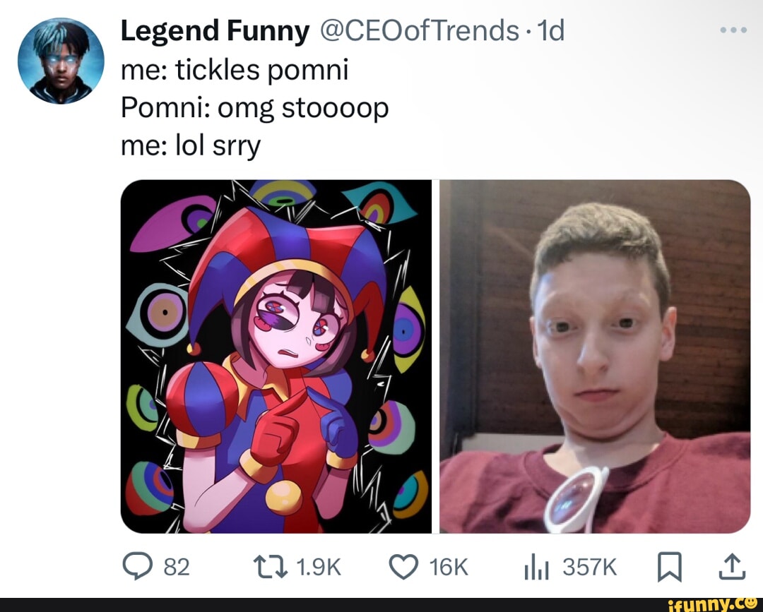
Task: View the 357K views count
Action: click(x=591, y=568)
